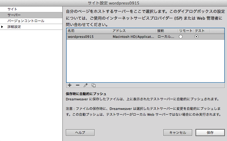The height and width of the screenshot is (141, 227).
Task: Click アドレス column header
Action: pyautogui.click(x=133, y=31)
